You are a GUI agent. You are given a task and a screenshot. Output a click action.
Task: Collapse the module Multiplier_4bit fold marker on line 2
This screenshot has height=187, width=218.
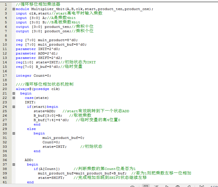tap(14, 9)
